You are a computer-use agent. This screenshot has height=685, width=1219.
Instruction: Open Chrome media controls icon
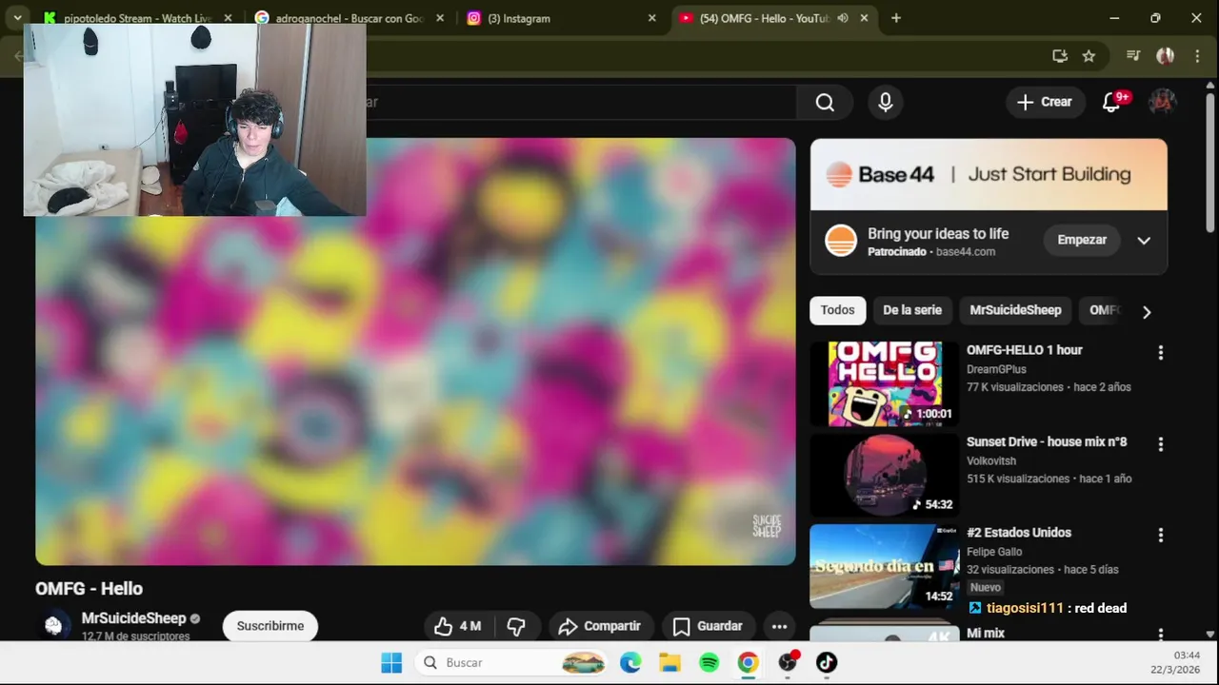point(1133,56)
